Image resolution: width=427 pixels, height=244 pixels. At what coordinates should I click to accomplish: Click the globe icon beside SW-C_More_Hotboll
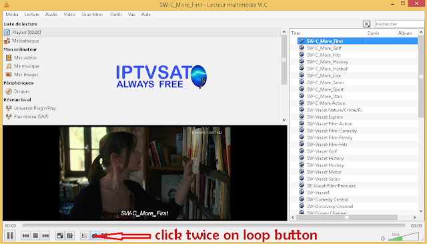(x=301, y=68)
